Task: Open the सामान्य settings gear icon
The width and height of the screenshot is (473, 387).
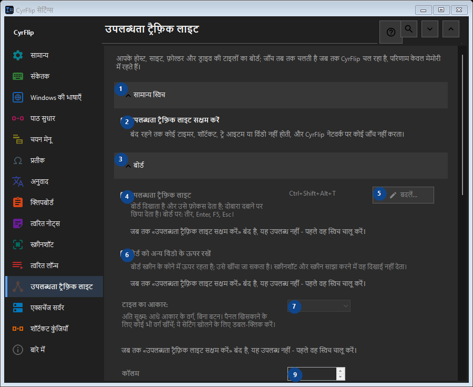Action: (18, 55)
